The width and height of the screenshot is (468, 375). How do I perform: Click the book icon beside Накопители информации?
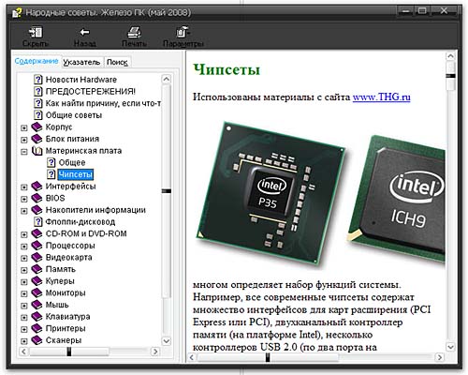pos(37,210)
